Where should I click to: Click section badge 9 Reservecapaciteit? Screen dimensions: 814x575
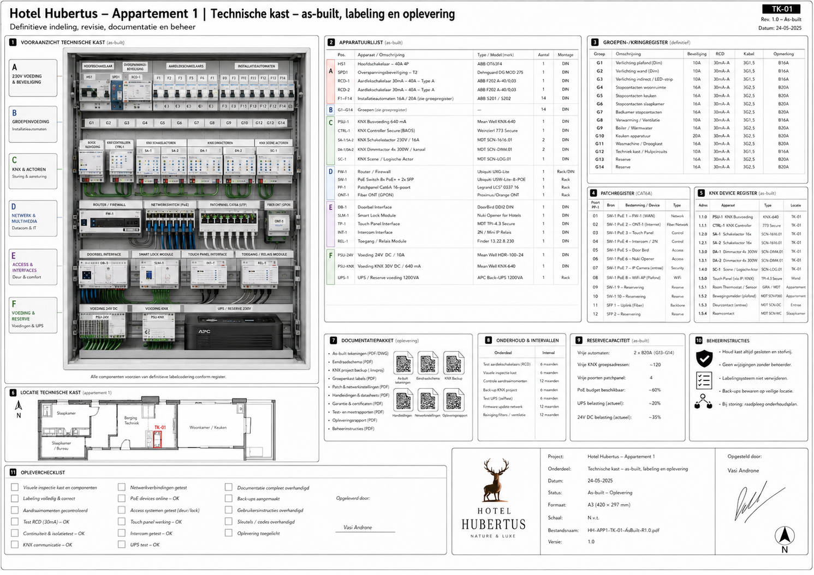[x=579, y=340]
